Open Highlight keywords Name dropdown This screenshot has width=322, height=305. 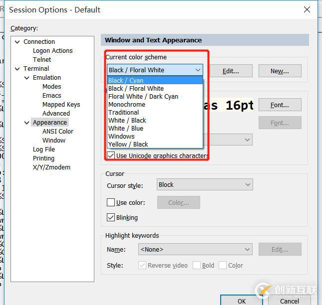pyautogui.click(x=195, y=249)
